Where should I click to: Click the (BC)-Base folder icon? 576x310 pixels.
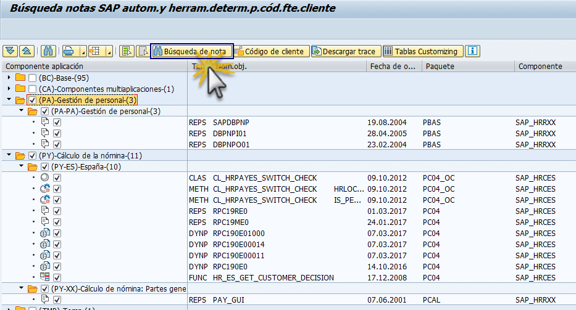tap(20, 78)
